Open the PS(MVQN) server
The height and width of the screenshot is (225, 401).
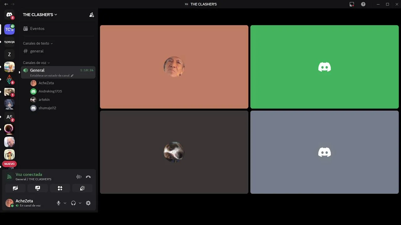[x=9, y=42]
